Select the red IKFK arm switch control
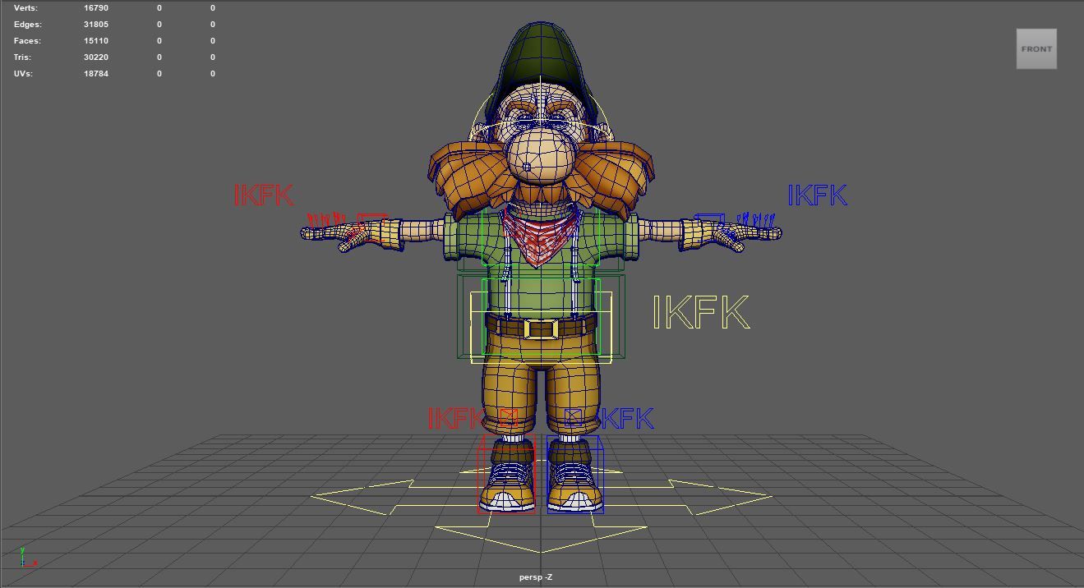 tap(264, 195)
